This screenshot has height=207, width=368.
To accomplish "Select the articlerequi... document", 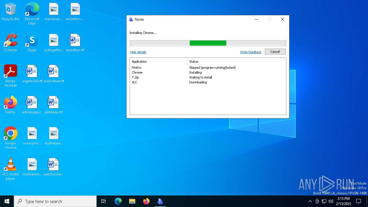I will (x=32, y=105).
